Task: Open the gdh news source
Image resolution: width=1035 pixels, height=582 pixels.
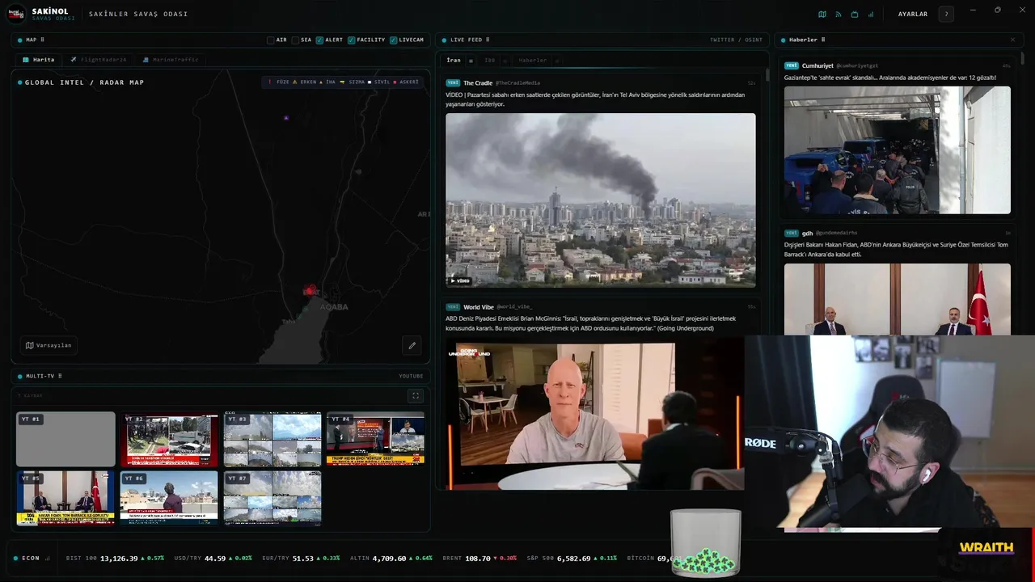Action: 807,233
